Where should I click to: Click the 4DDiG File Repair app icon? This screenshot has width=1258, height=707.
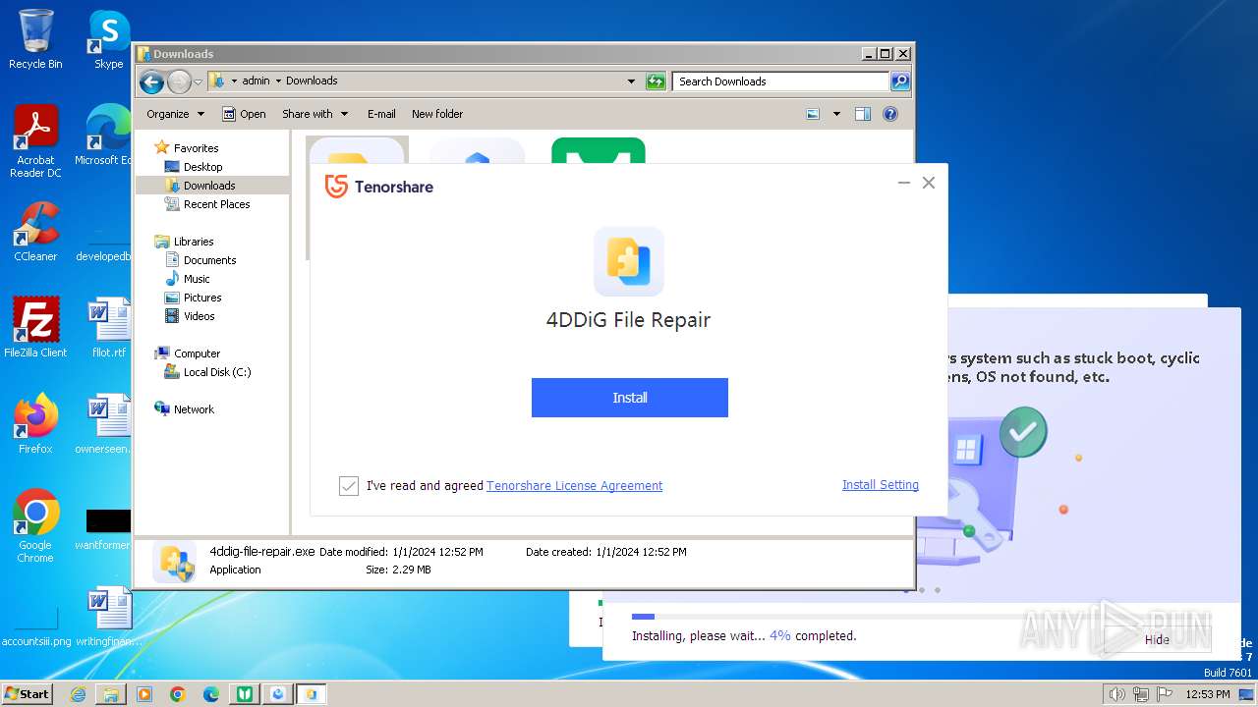629,261
